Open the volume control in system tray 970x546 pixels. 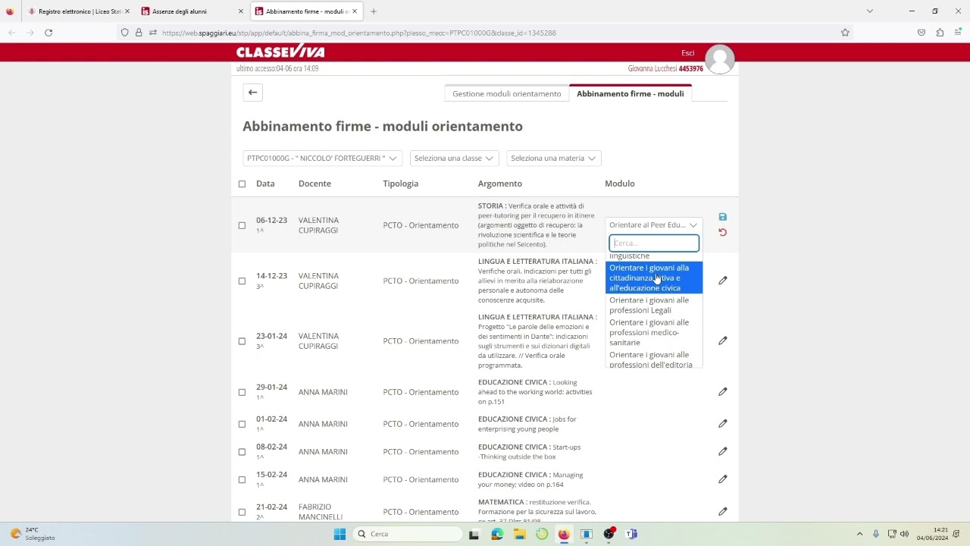[904, 534]
